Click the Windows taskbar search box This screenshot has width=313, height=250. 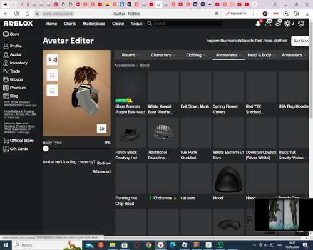[47, 245]
